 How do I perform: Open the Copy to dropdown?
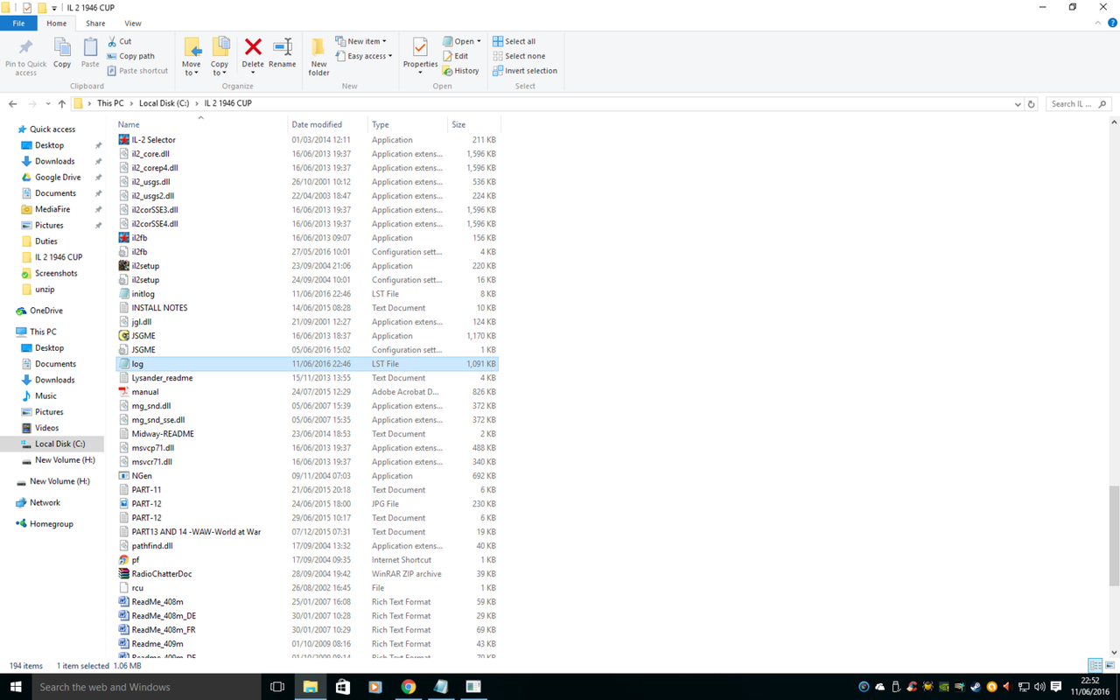[220, 56]
